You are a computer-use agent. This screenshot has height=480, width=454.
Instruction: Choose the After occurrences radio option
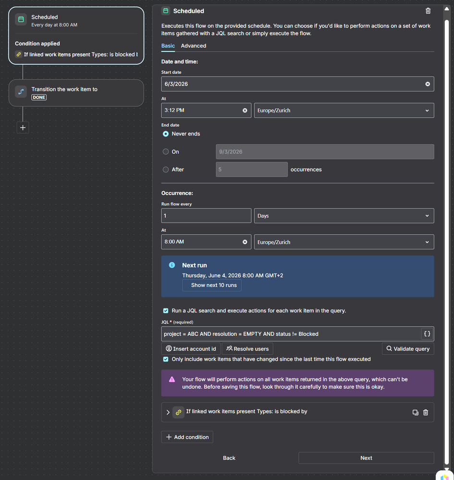[x=166, y=169]
